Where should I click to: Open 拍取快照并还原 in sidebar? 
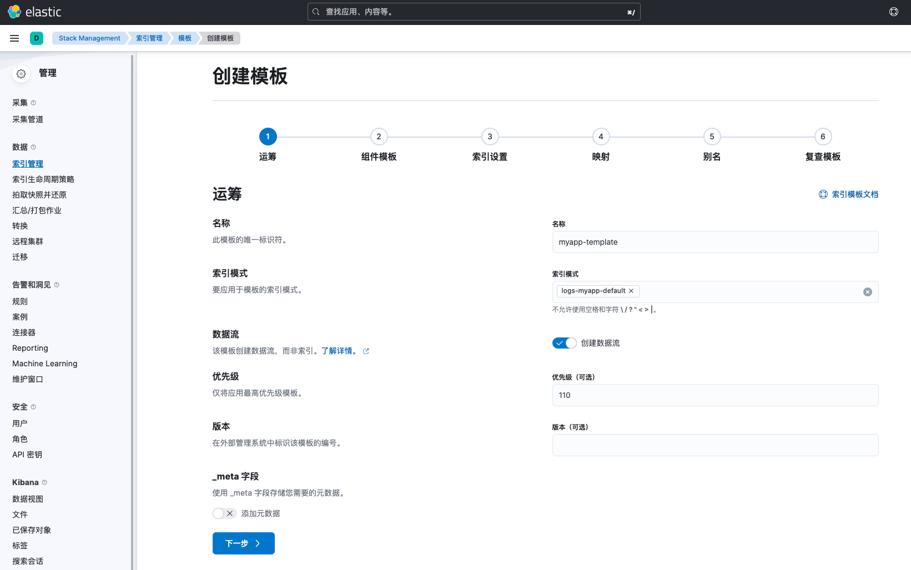(39, 195)
